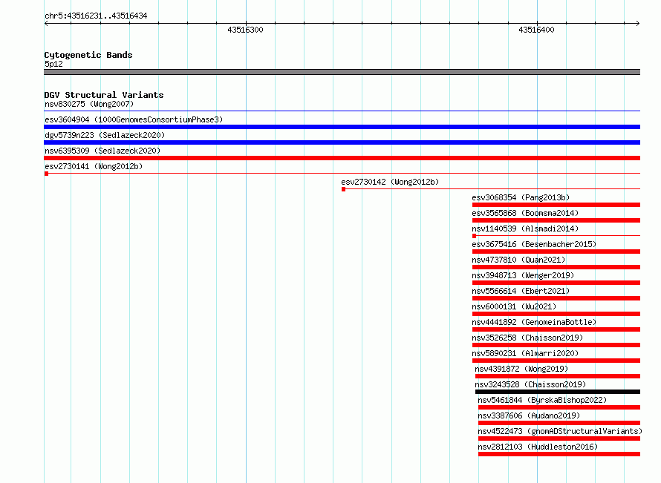The image size is (661, 483).
Task: Open variant esv3675416 (Besenbacher2015)
Action: pyautogui.click(x=534, y=244)
